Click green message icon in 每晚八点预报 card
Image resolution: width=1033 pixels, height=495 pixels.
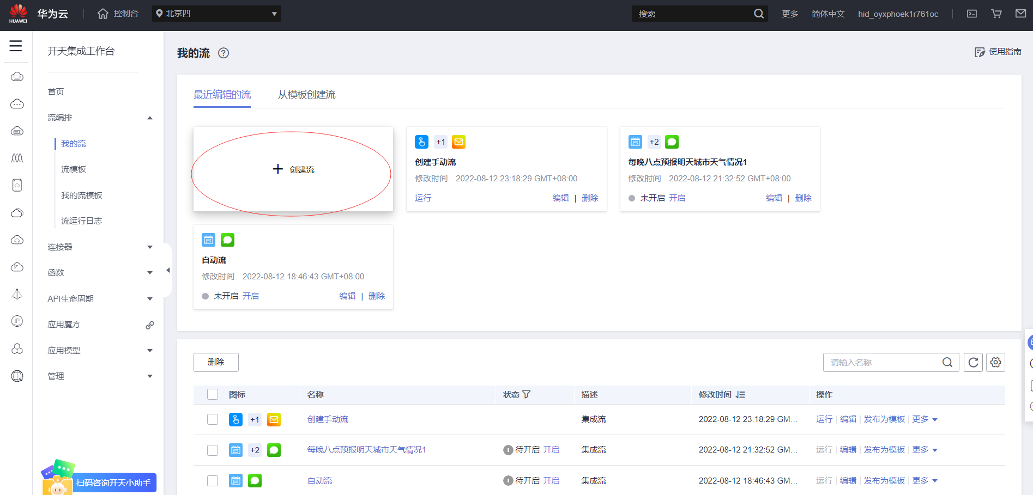point(672,142)
